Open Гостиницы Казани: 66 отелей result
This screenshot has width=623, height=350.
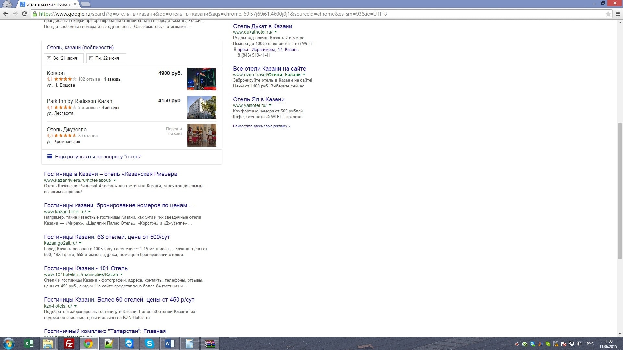point(107,237)
